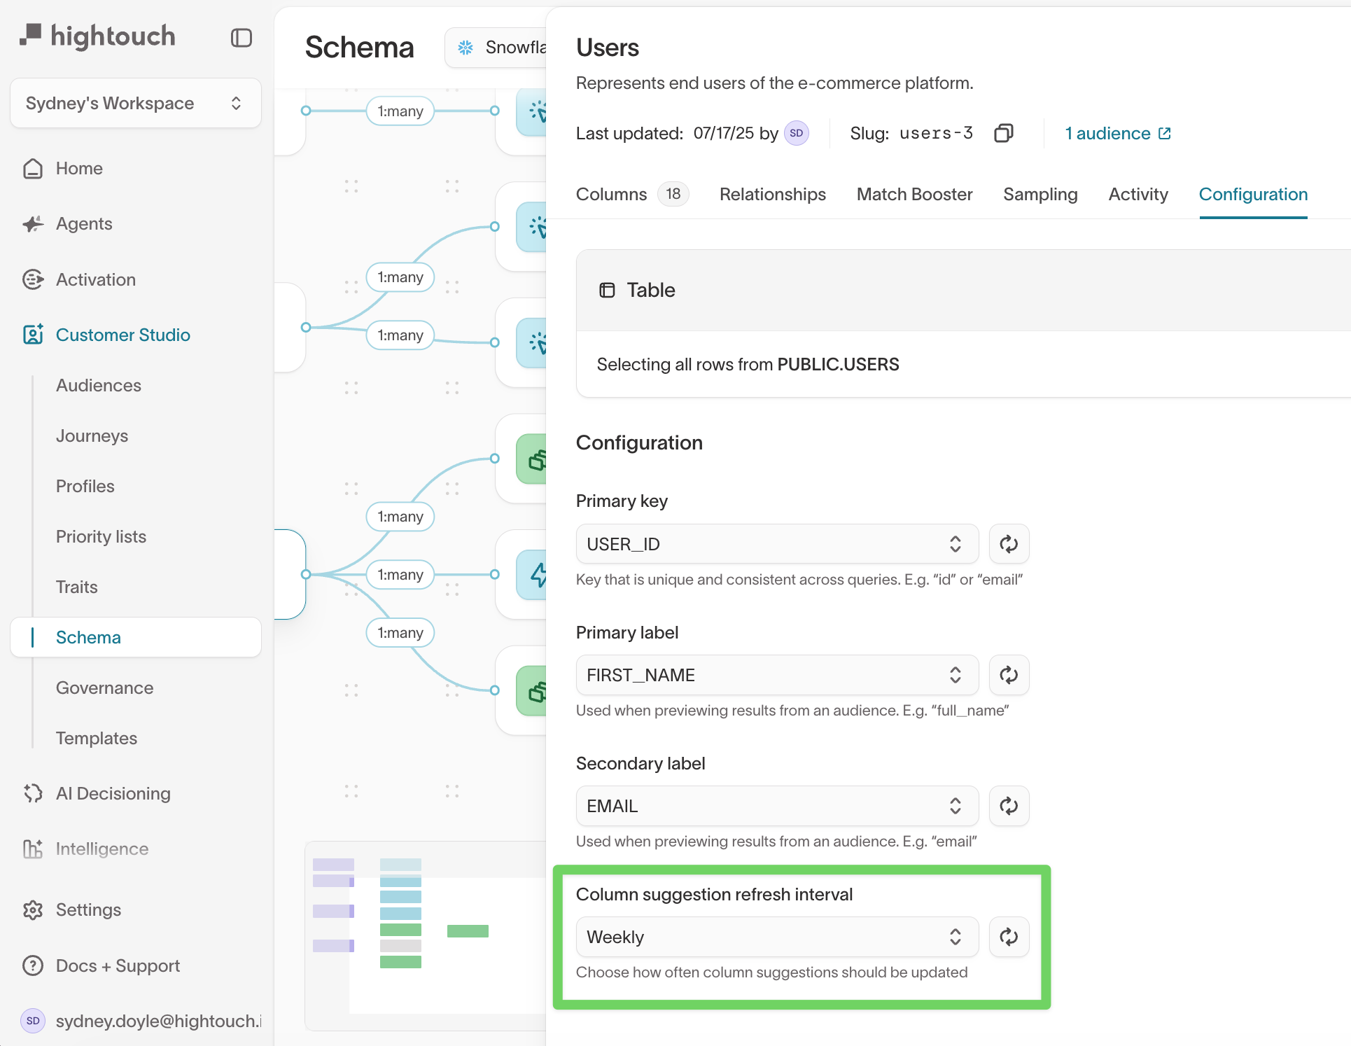Open Docs + Support
Viewport: 1351px width, 1046px height.
[117, 965]
